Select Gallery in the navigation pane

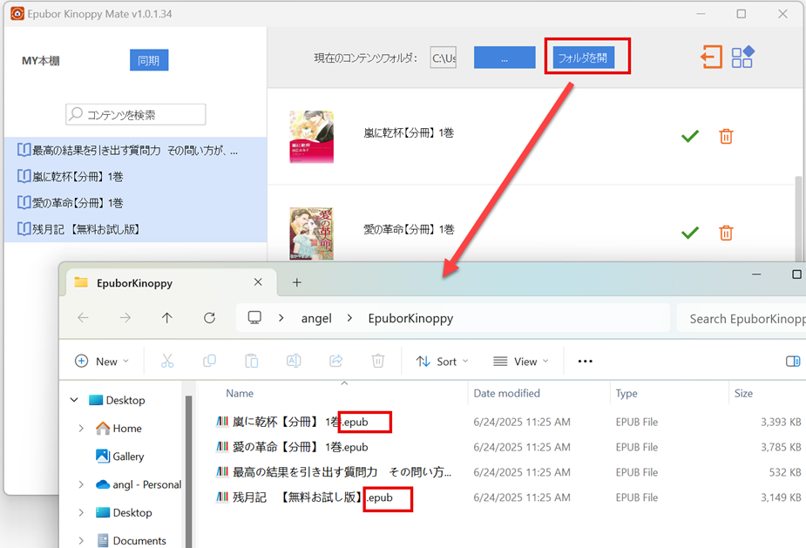128,456
